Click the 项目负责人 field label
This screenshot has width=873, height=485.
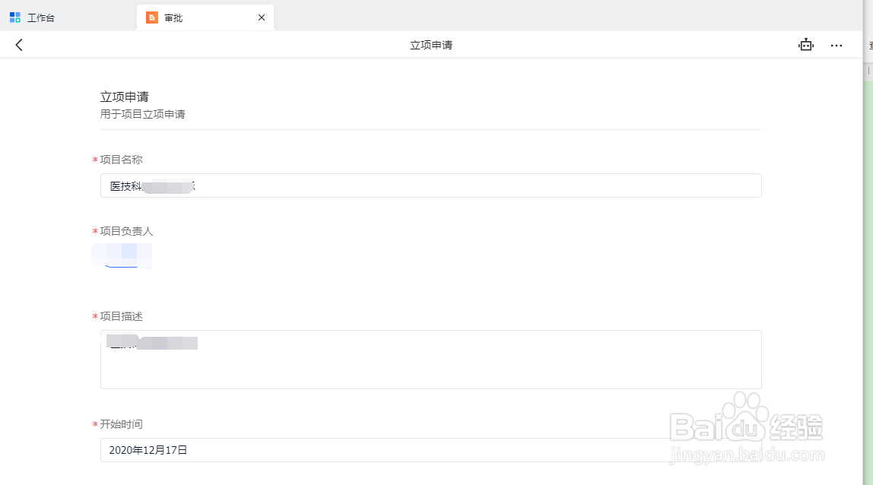click(126, 231)
